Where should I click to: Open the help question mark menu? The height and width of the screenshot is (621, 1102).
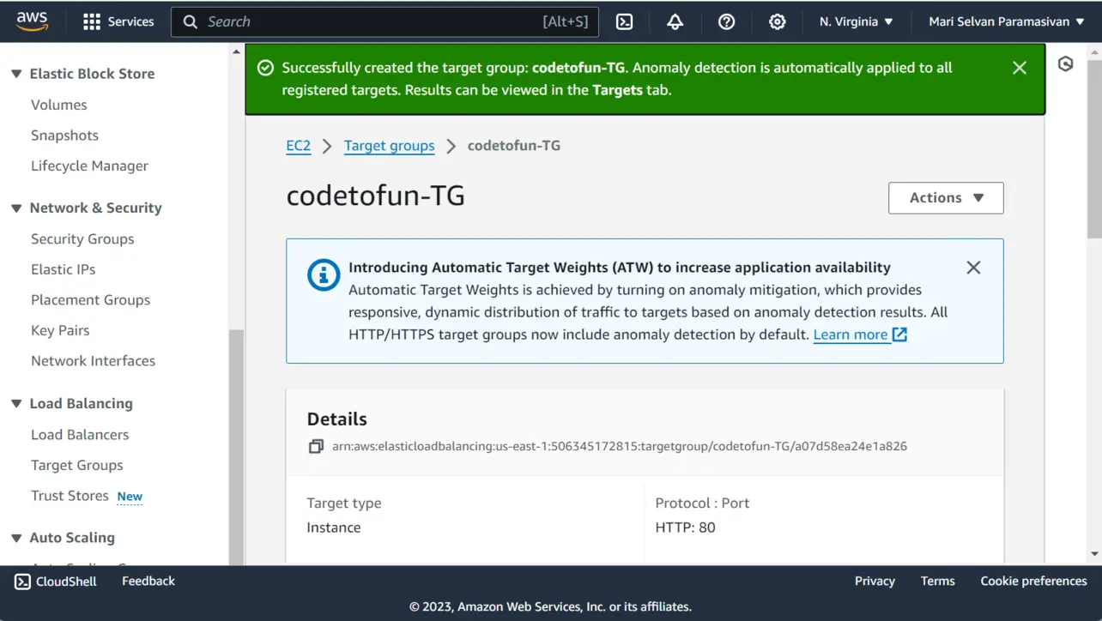pos(726,21)
